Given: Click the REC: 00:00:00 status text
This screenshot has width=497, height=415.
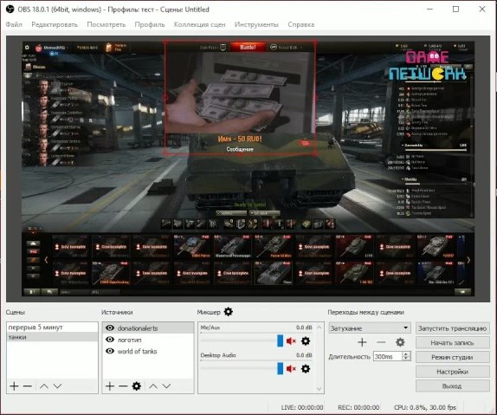Looking at the screenshot, I should (358, 407).
